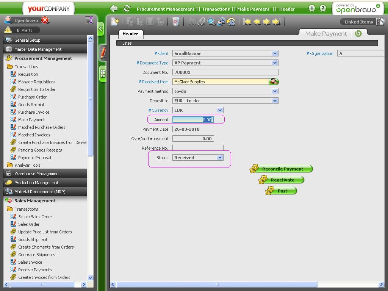Image resolution: width=388 pixels, height=291 pixels.
Task: Open Warehouse Management menu section
Action: (x=37, y=174)
